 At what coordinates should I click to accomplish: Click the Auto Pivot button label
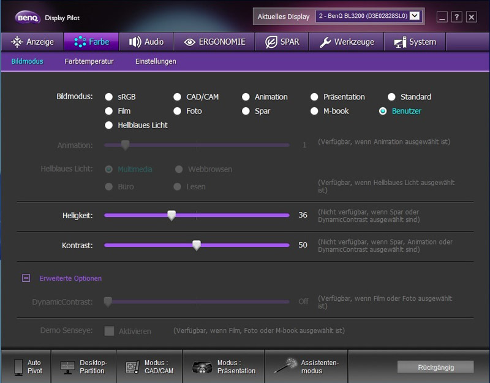click(x=35, y=366)
